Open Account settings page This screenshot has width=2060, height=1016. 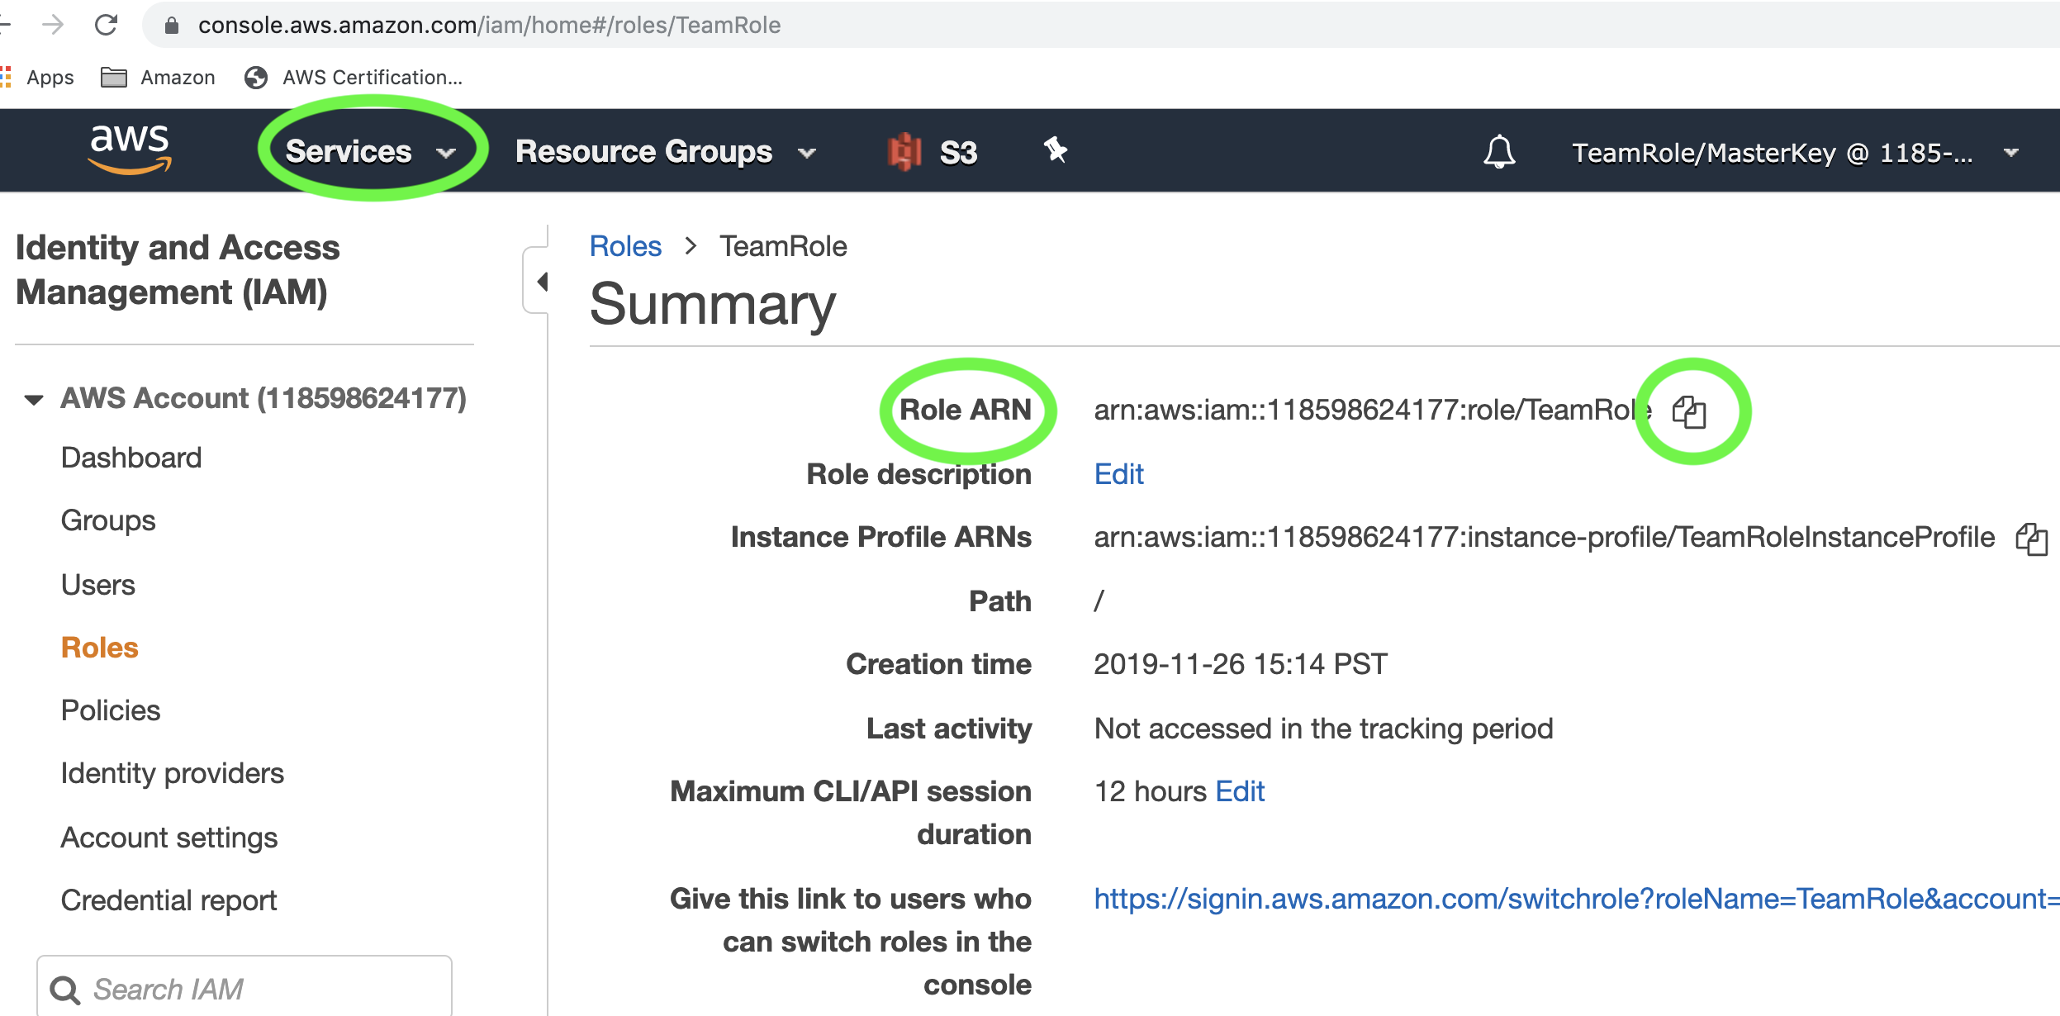169,838
